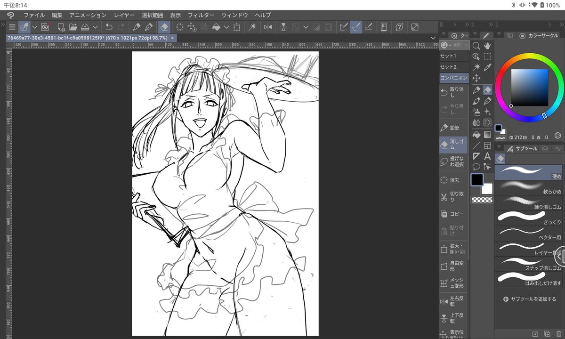The width and height of the screenshot is (565, 339).
Task: Click 鉛筆 in Quick Access
Action: pyautogui.click(x=454, y=128)
